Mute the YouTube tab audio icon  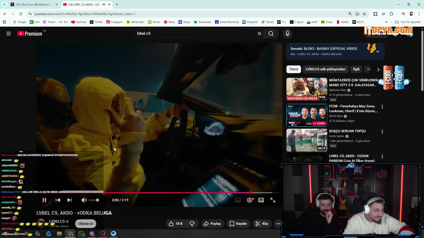[x=104, y=5]
